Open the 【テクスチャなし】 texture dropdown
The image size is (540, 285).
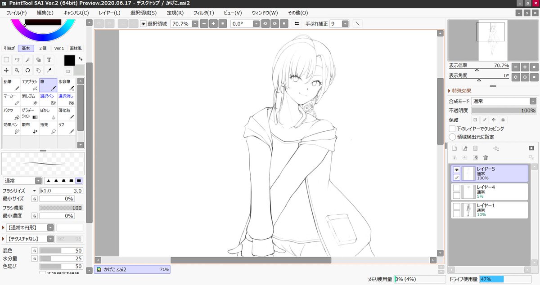(x=50, y=239)
